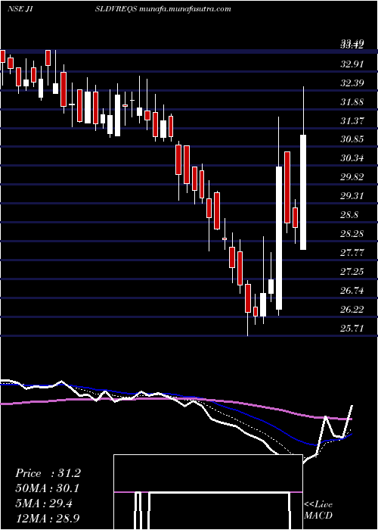Click the 28.28 price axis label
Image resolution: width=378 pixels, height=530 pixels.
352,234
